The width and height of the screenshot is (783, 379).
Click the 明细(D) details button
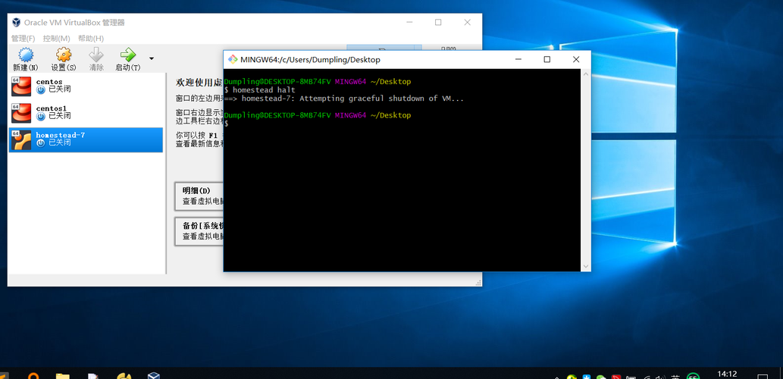point(199,196)
